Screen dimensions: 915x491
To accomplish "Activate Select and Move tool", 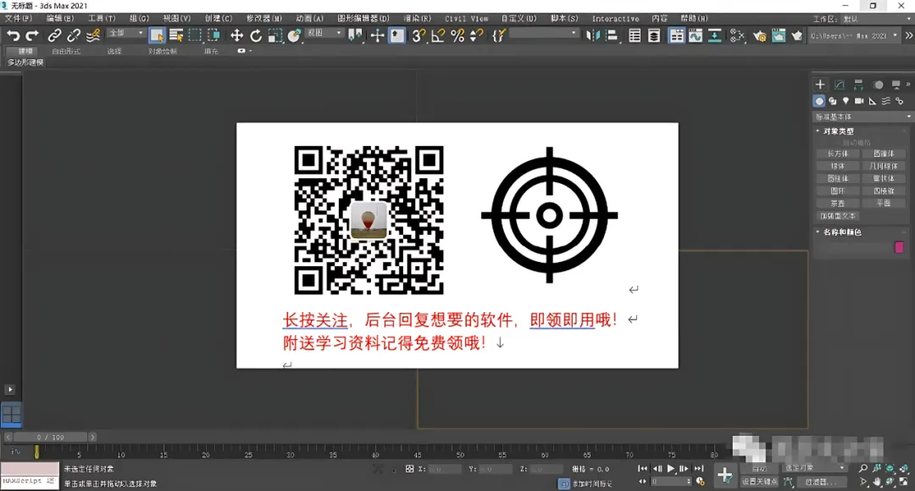I will [x=236, y=36].
